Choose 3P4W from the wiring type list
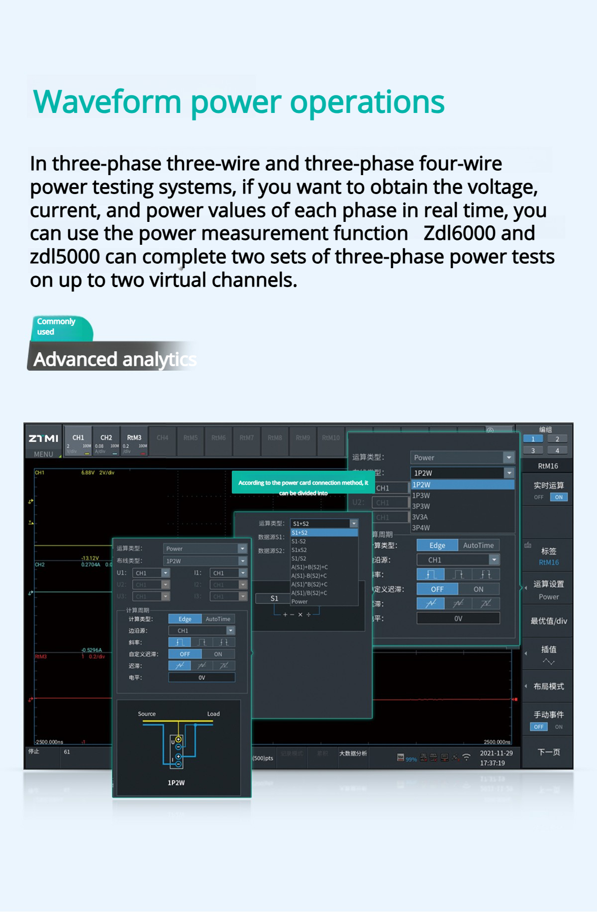The width and height of the screenshot is (597, 912). (421, 528)
